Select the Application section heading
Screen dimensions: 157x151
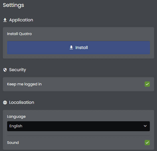tap(21, 20)
